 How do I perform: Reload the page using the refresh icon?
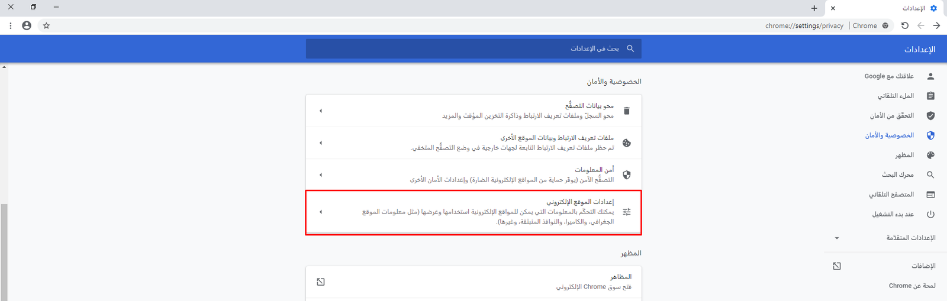[904, 25]
